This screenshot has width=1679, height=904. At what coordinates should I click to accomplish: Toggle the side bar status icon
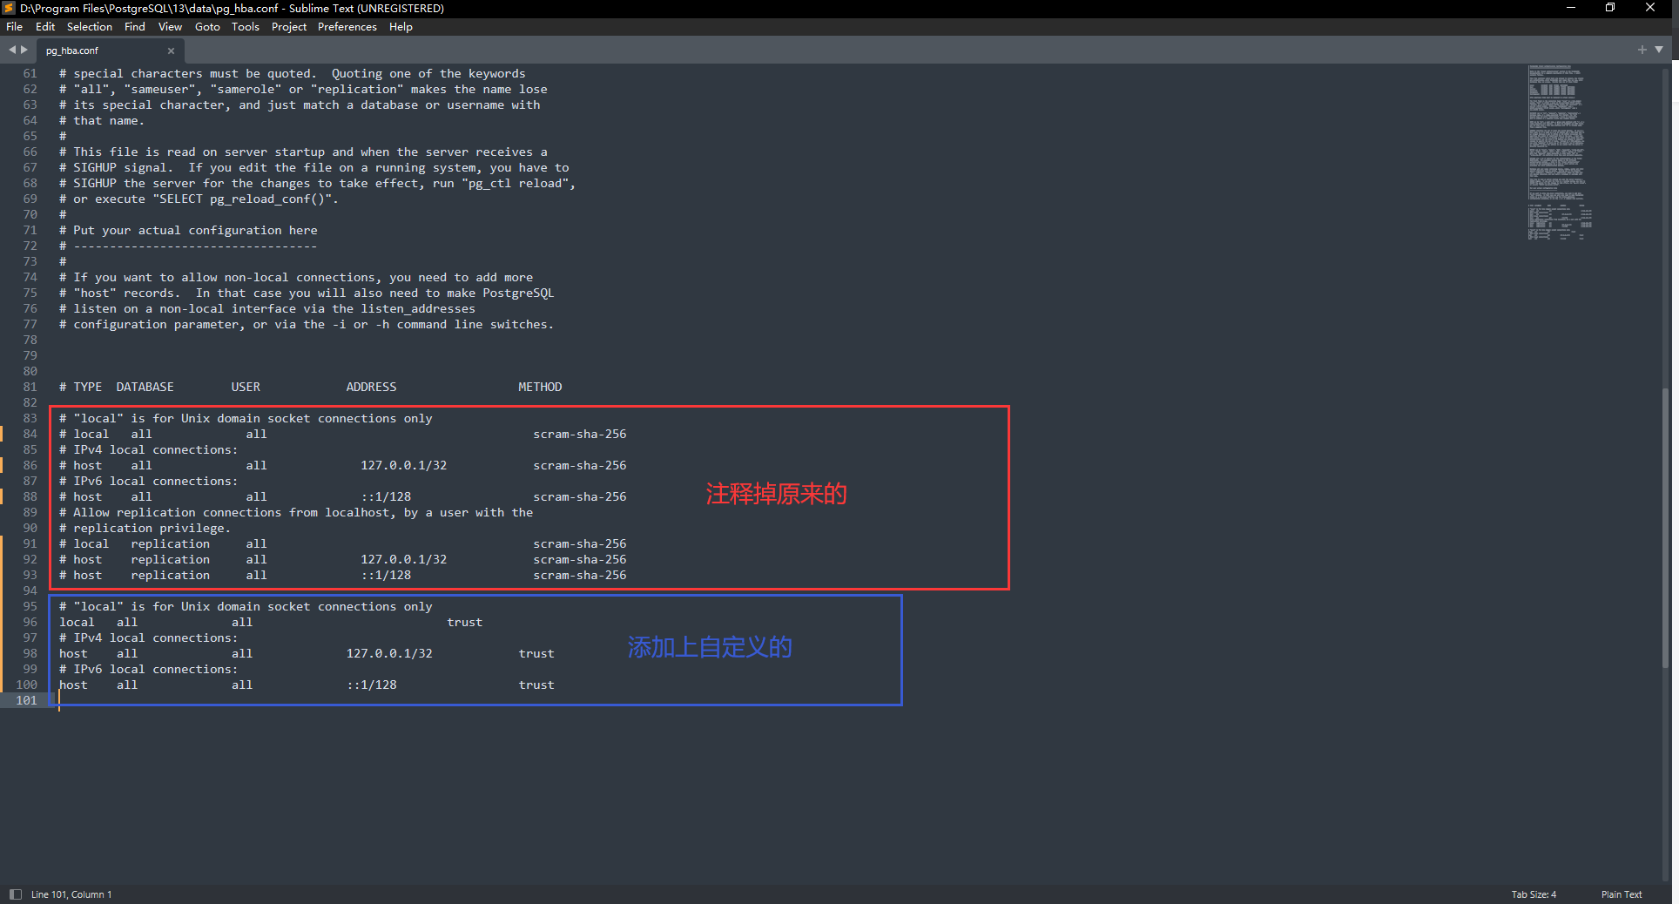click(15, 894)
